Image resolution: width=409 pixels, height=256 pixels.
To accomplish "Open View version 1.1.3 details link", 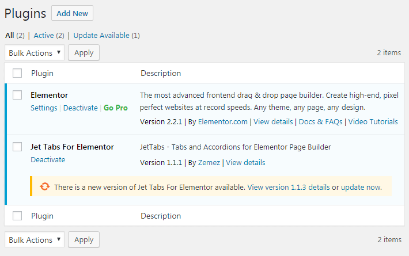I will point(289,187).
